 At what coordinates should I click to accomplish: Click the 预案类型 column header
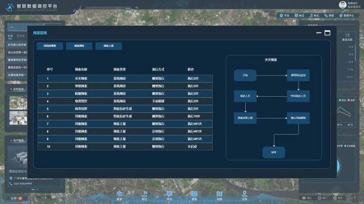[x=119, y=69]
